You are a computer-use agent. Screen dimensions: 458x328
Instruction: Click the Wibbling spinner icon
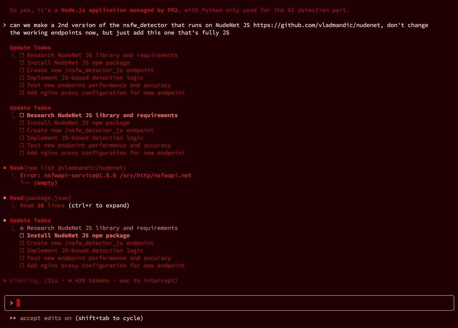(5, 281)
